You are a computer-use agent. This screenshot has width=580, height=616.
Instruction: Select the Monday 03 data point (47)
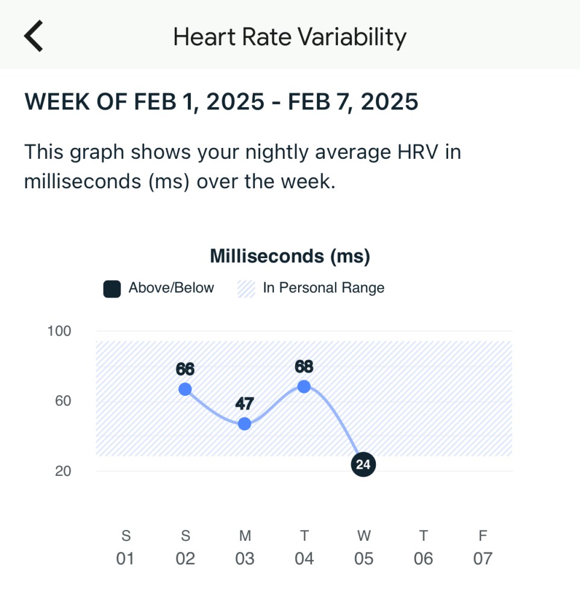[x=245, y=423]
